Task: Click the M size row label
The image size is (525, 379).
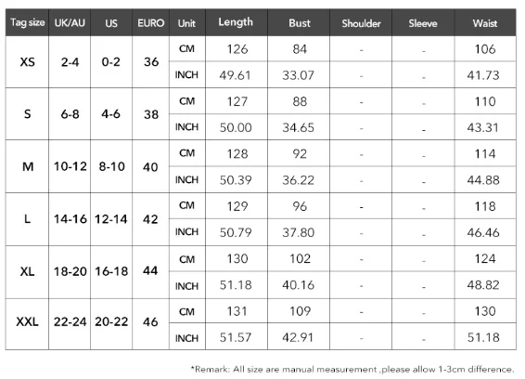Action: [27, 166]
